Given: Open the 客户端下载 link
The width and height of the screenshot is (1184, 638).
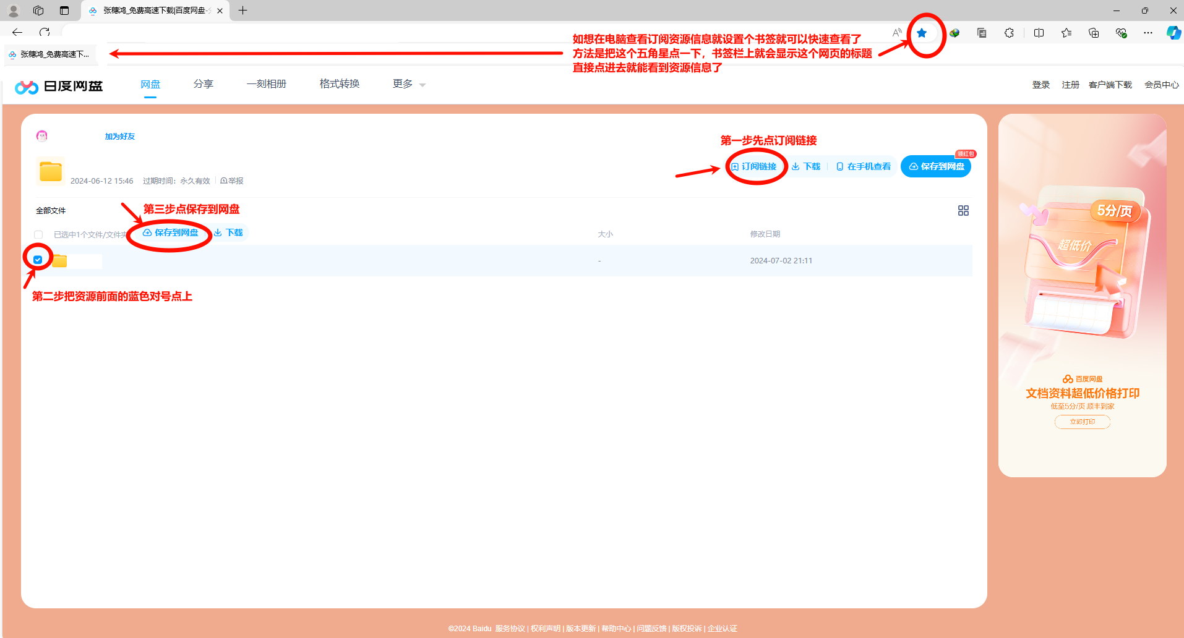Looking at the screenshot, I should point(1110,85).
